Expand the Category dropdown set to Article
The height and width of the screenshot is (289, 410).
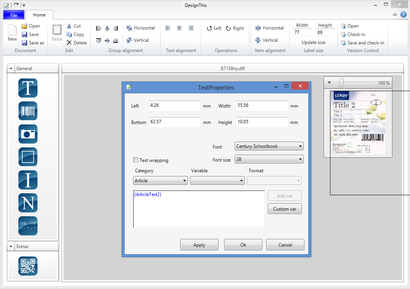(160, 181)
